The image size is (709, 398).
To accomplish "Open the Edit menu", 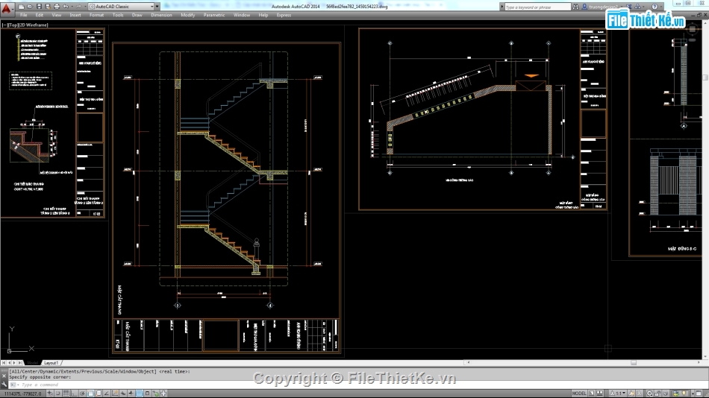I will [x=40, y=15].
